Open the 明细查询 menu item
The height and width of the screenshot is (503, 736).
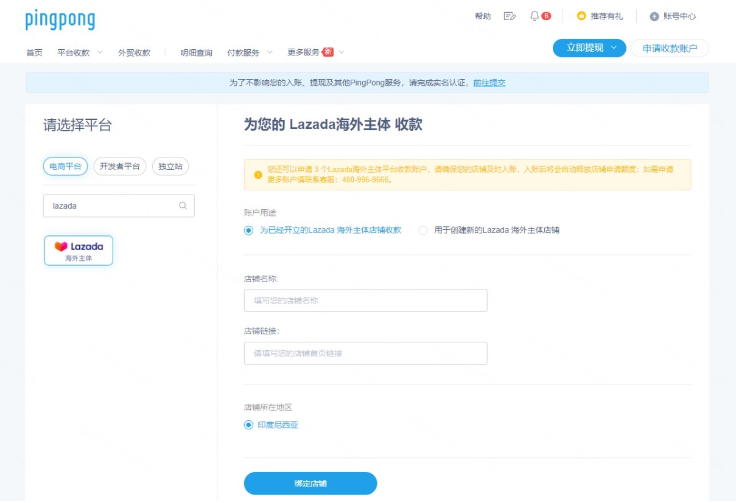click(x=196, y=52)
